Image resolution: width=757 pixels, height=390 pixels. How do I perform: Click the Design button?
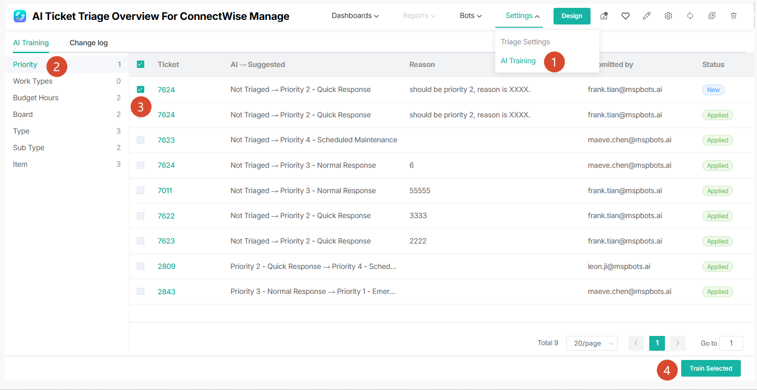coord(572,16)
